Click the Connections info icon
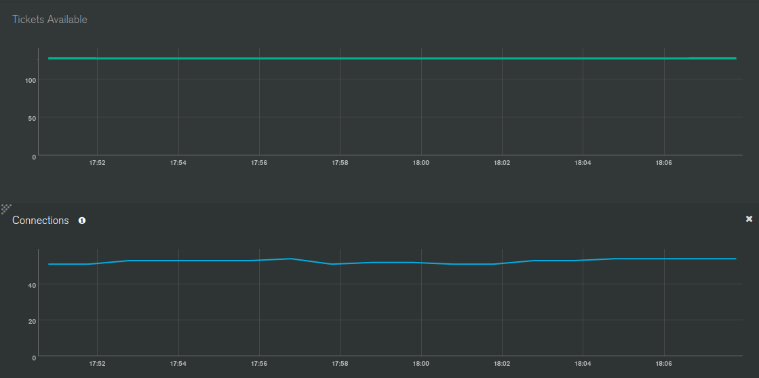The height and width of the screenshot is (378, 759). coord(82,221)
